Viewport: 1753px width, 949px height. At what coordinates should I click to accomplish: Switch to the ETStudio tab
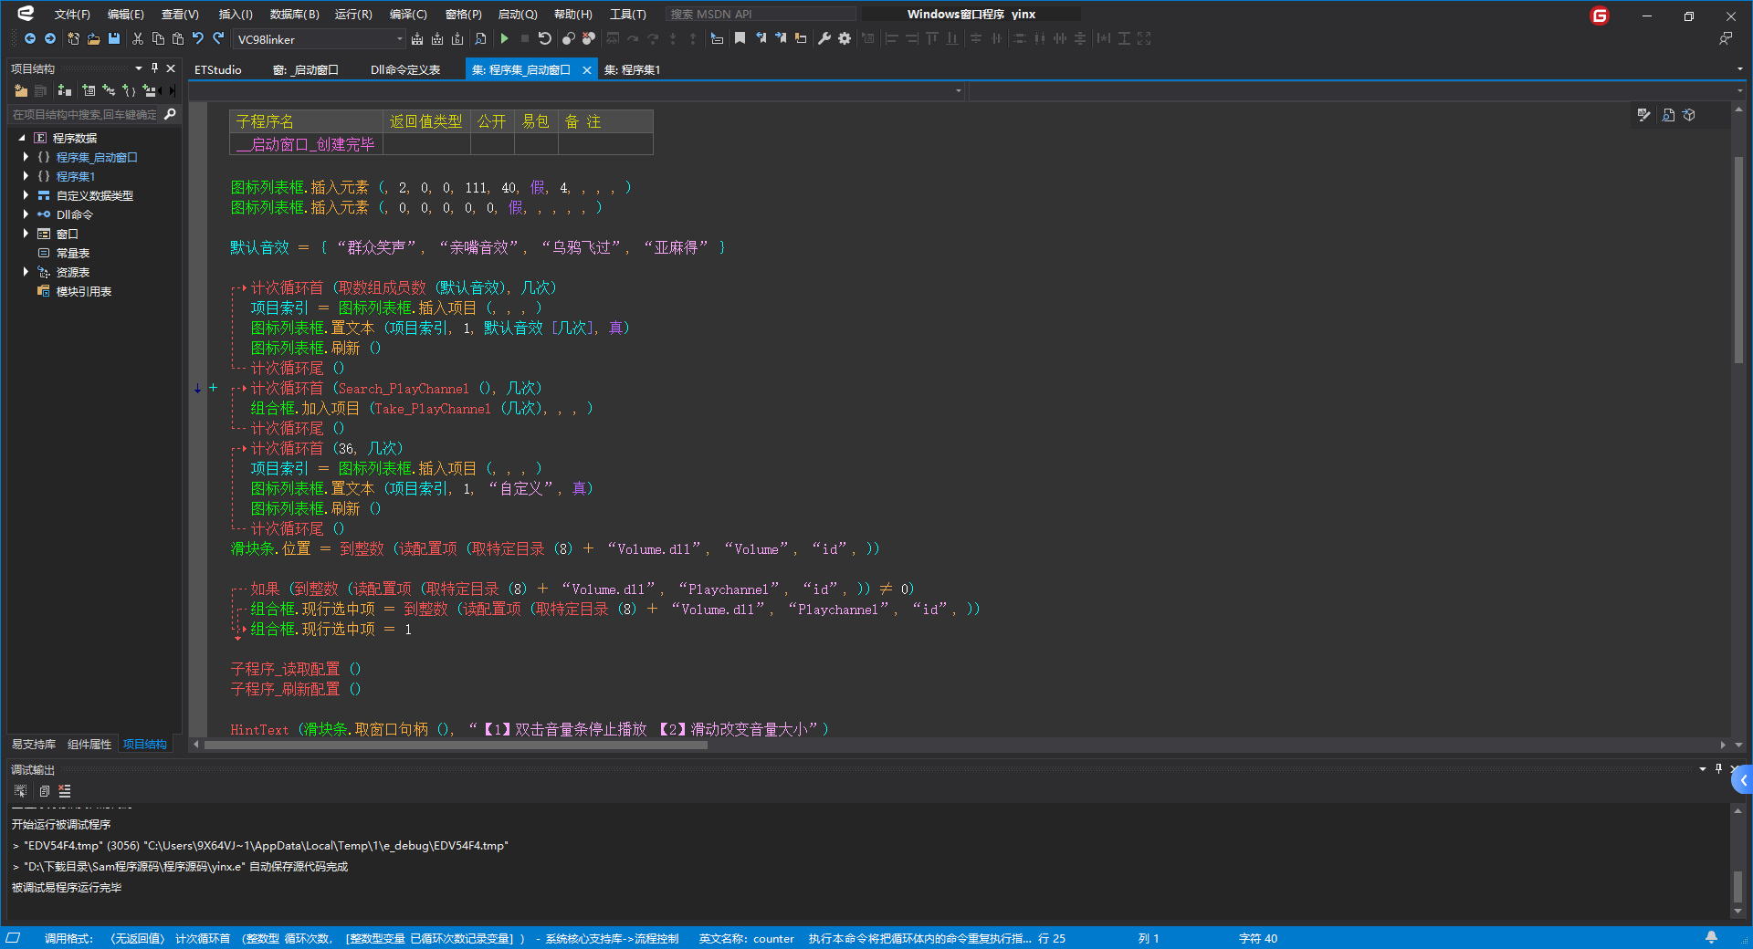pos(218,69)
